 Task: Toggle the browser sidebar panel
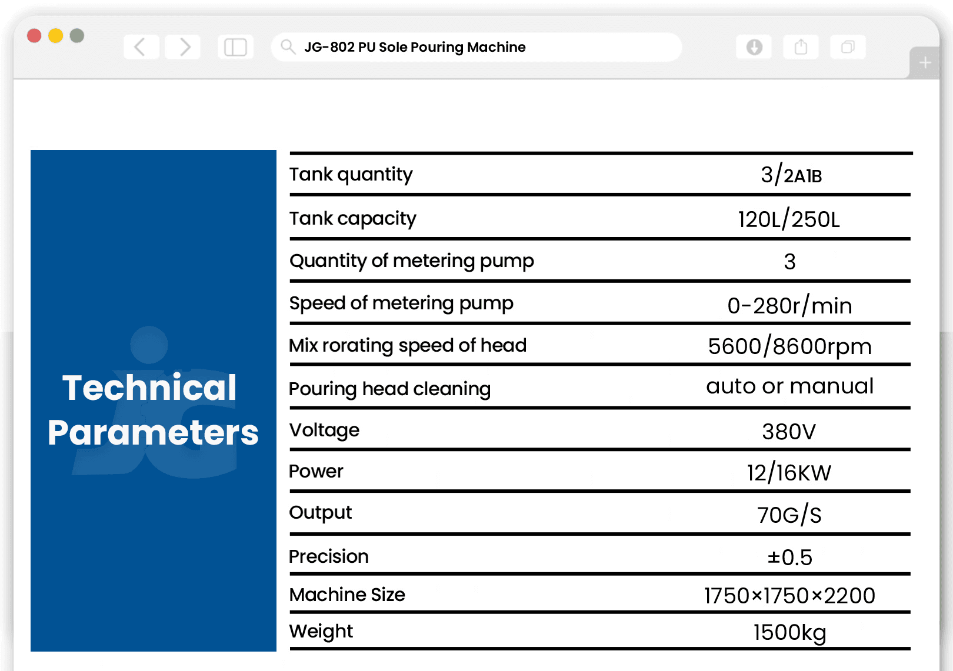[x=235, y=47]
